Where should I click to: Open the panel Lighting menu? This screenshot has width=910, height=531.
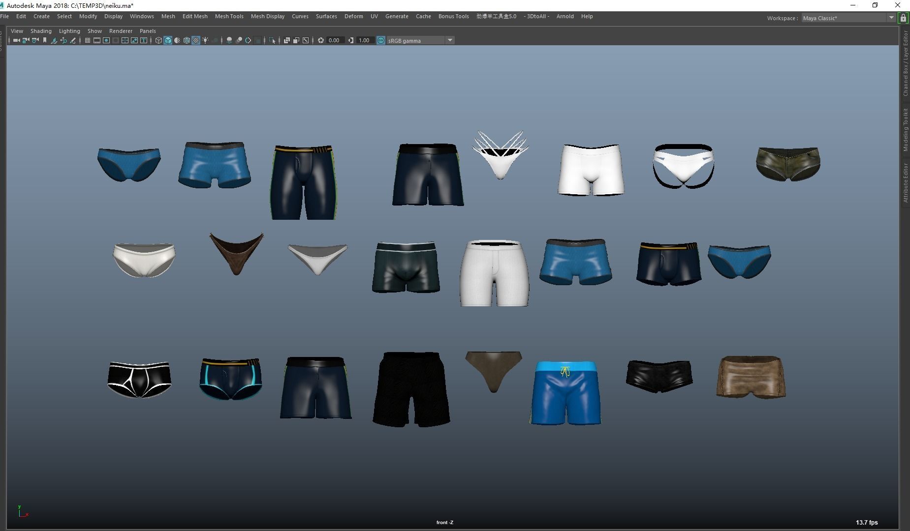click(x=69, y=31)
